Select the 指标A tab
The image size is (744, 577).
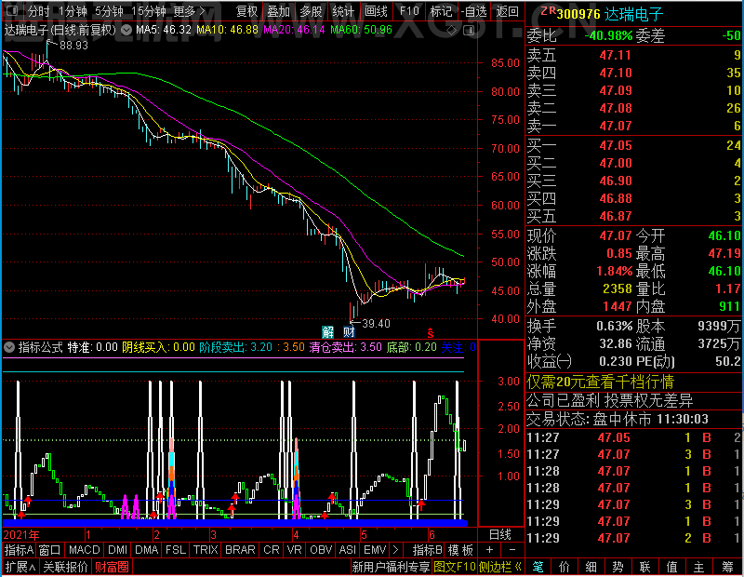(19, 550)
